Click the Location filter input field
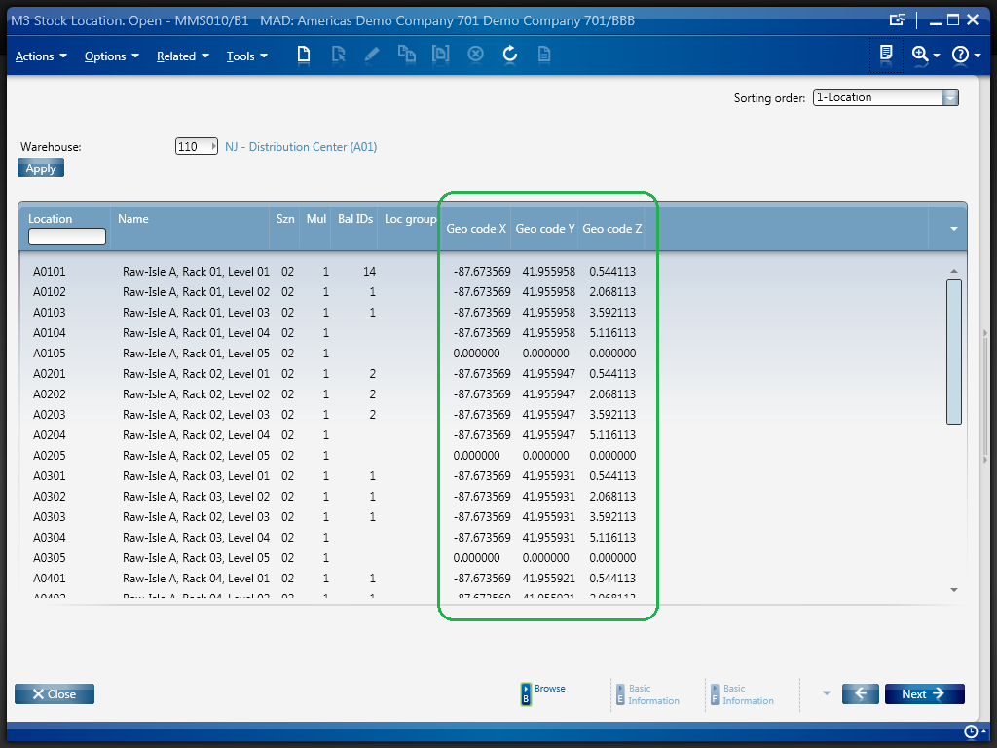997x748 pixels. point(67,237)
